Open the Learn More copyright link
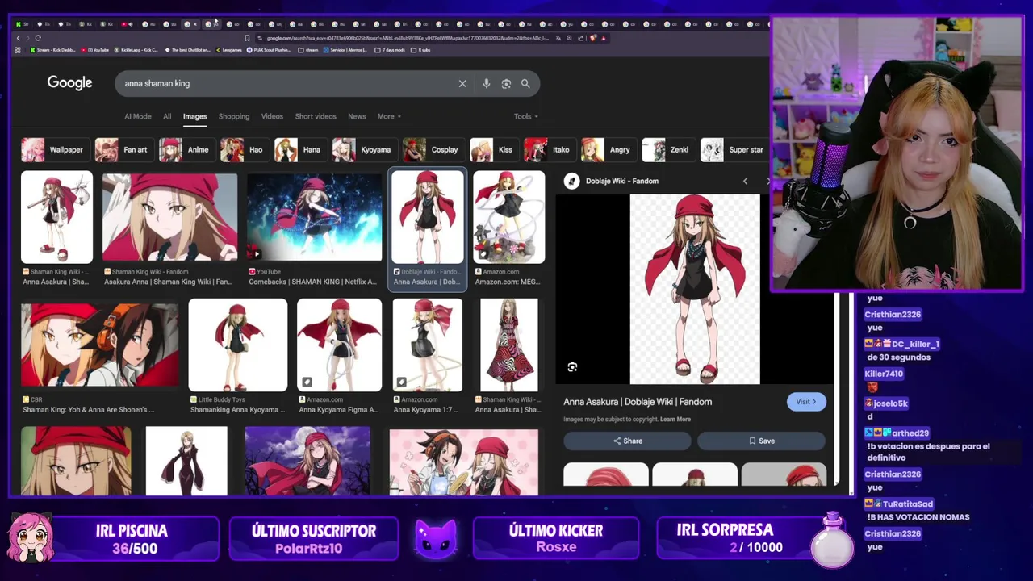 pyautogui.click(x=675, y=420)
